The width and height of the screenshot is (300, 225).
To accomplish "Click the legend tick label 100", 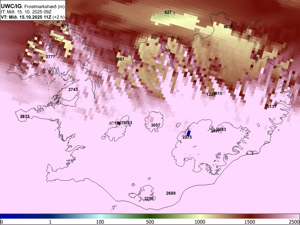I will coord(100,222).
